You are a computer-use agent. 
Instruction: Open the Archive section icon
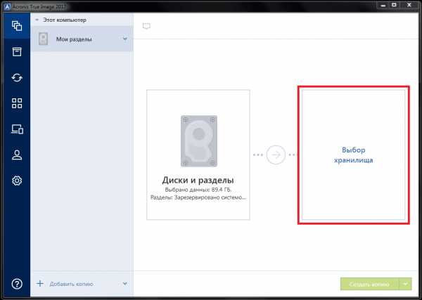pos(15,53)
